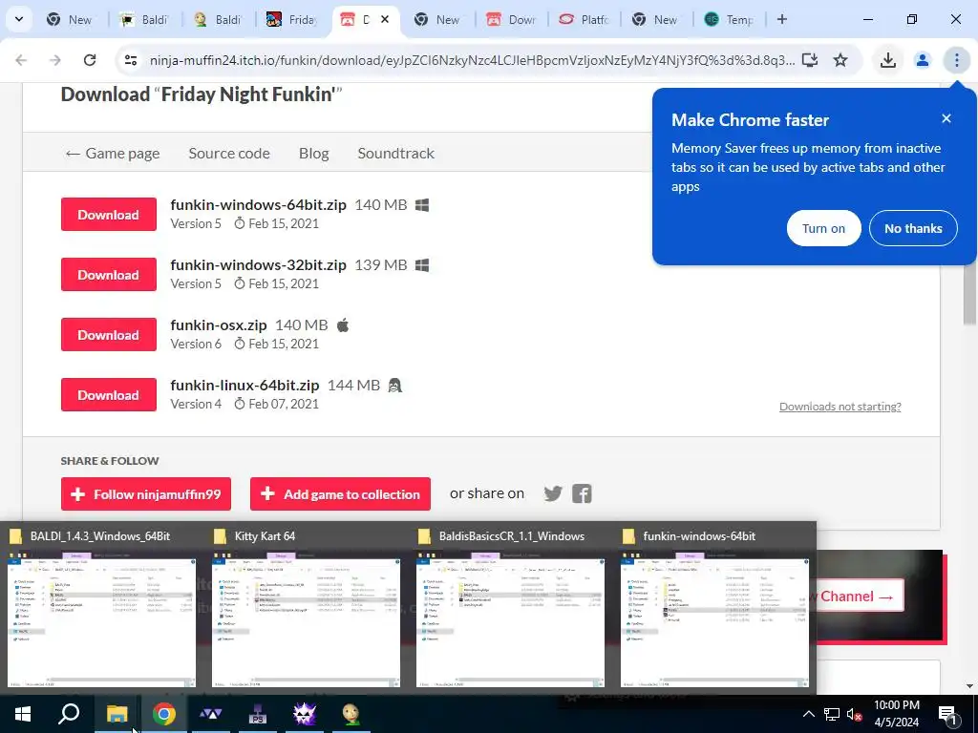
Task: Open the Windows Start menu
Action: (23, 714)
